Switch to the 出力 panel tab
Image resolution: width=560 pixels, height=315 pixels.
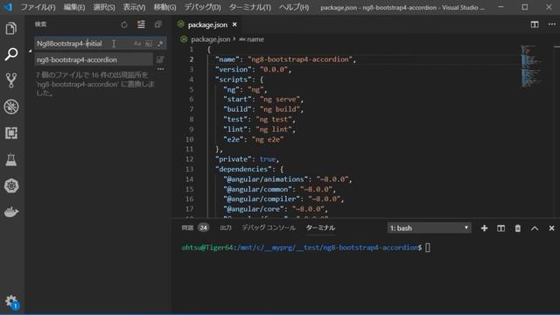coord(226,227)
